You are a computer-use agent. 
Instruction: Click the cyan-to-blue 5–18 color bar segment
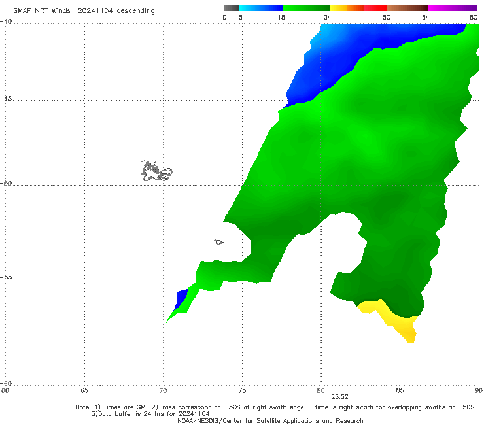(x=261, y=8)
